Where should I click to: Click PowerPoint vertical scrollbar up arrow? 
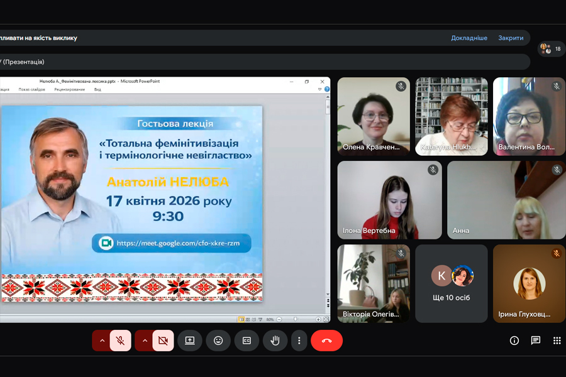328,97
